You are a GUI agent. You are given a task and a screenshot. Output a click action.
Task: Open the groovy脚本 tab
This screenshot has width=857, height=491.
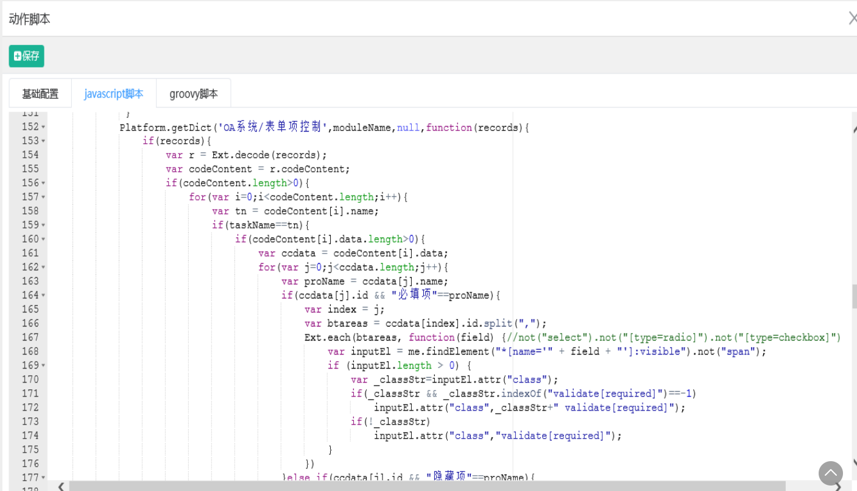coord(193,94)
